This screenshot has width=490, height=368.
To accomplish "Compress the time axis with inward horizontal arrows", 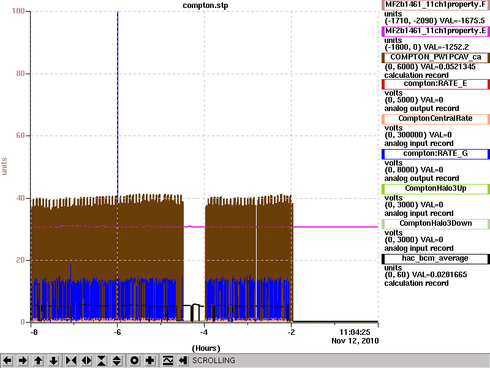I will point(71,361).
